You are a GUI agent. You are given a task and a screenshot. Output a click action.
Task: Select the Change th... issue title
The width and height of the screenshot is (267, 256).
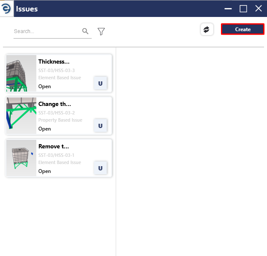click(54, 104)
